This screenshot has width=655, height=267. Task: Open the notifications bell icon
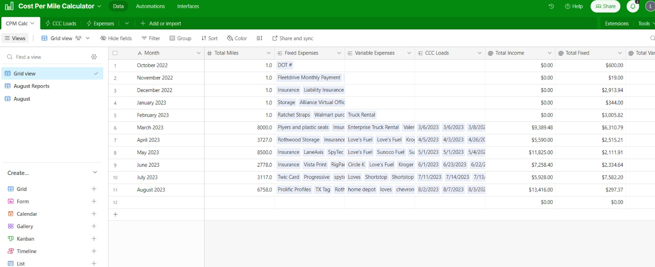pos(633,6)
